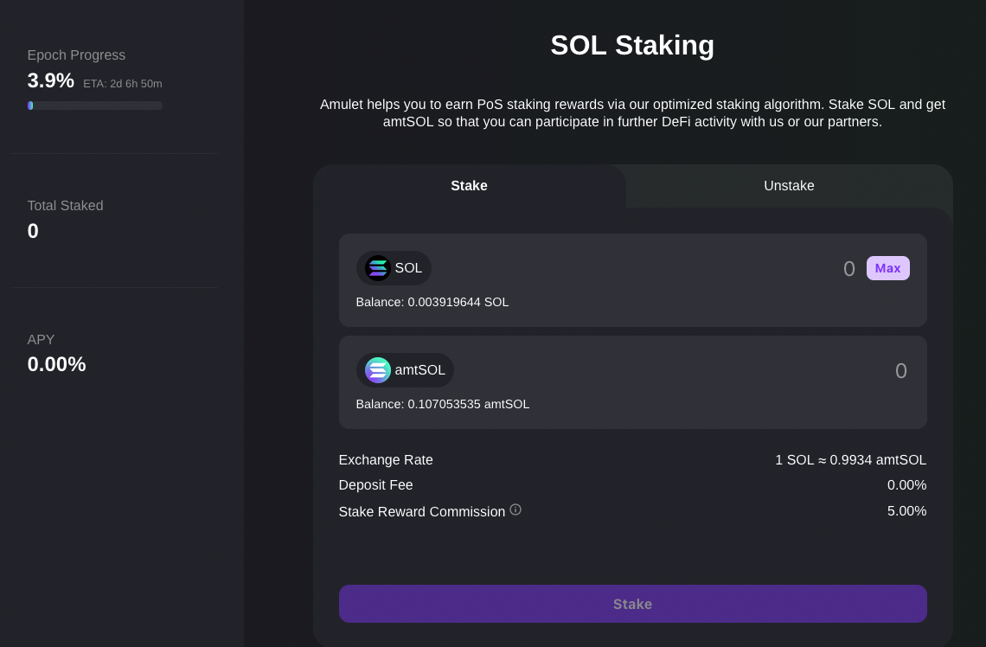Click the Epoch Progress bar

point(95,106)
